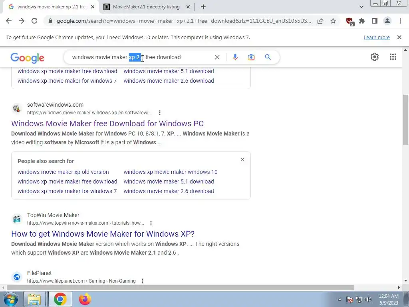Click the address bar URL
This screenshot has height=307, width=409.
coord(184,21)
